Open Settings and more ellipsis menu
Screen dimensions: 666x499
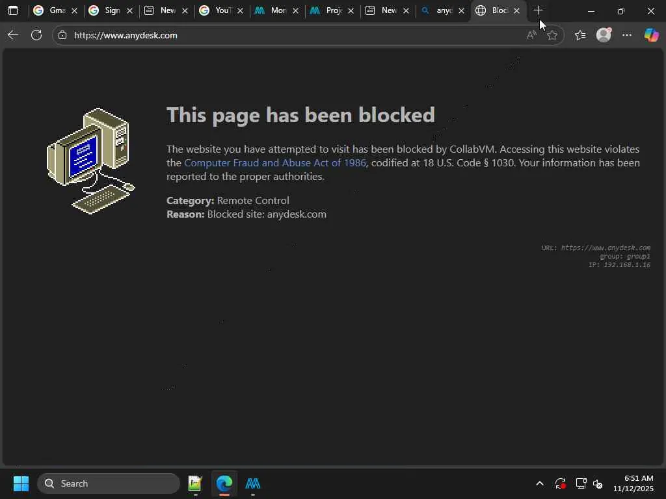(x=627, y=35)
